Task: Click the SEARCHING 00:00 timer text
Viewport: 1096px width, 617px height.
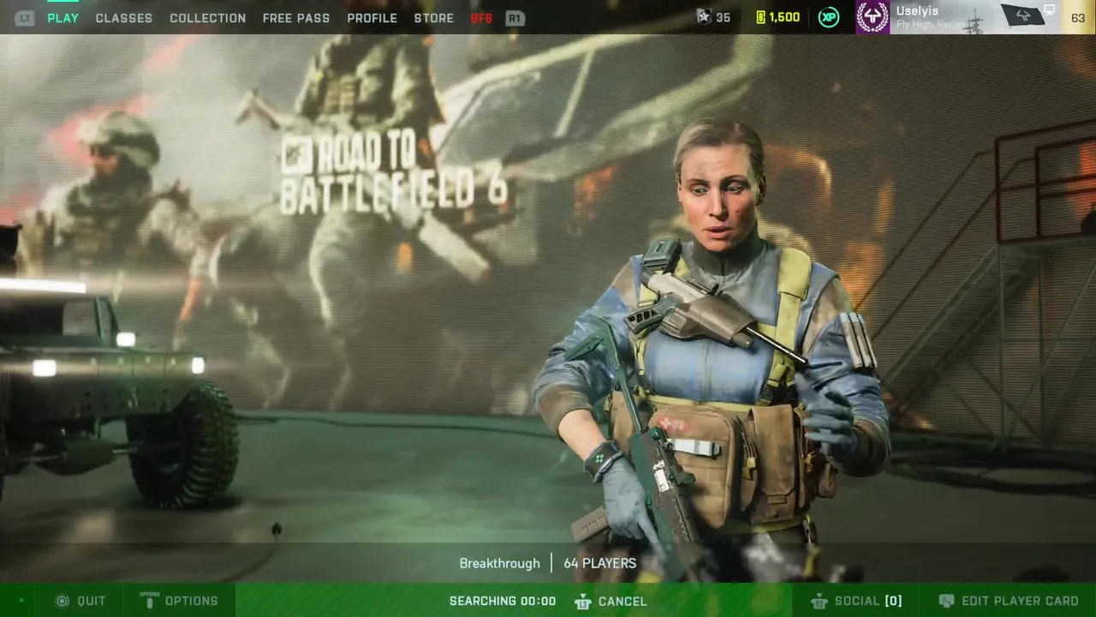Action: [x=503, y=601]
